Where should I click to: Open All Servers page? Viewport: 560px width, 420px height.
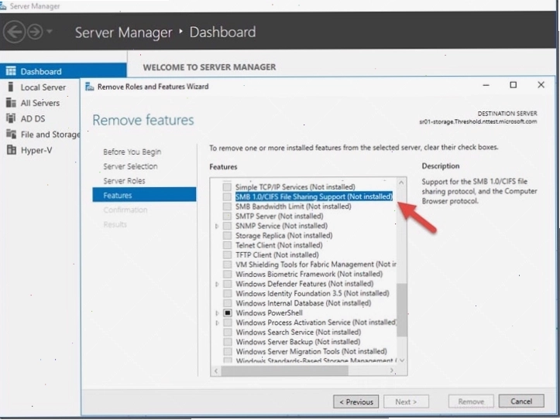point(40,103)
